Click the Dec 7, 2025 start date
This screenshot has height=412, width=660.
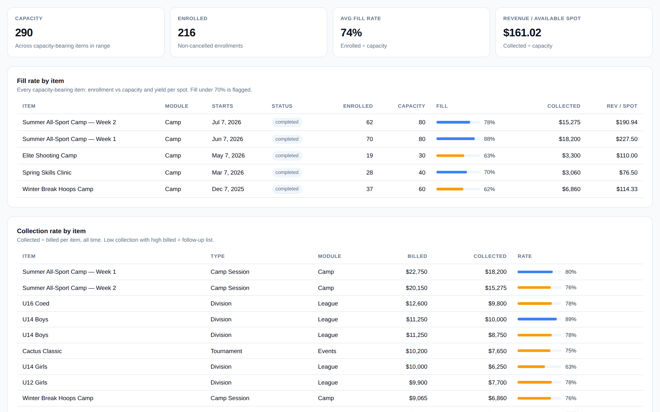pos(228,189)
